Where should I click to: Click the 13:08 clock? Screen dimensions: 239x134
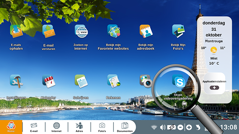pos(228,127)
